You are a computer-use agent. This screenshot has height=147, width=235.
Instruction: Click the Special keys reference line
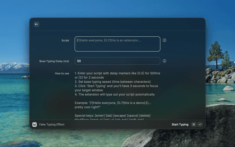[x=112, y=115]
